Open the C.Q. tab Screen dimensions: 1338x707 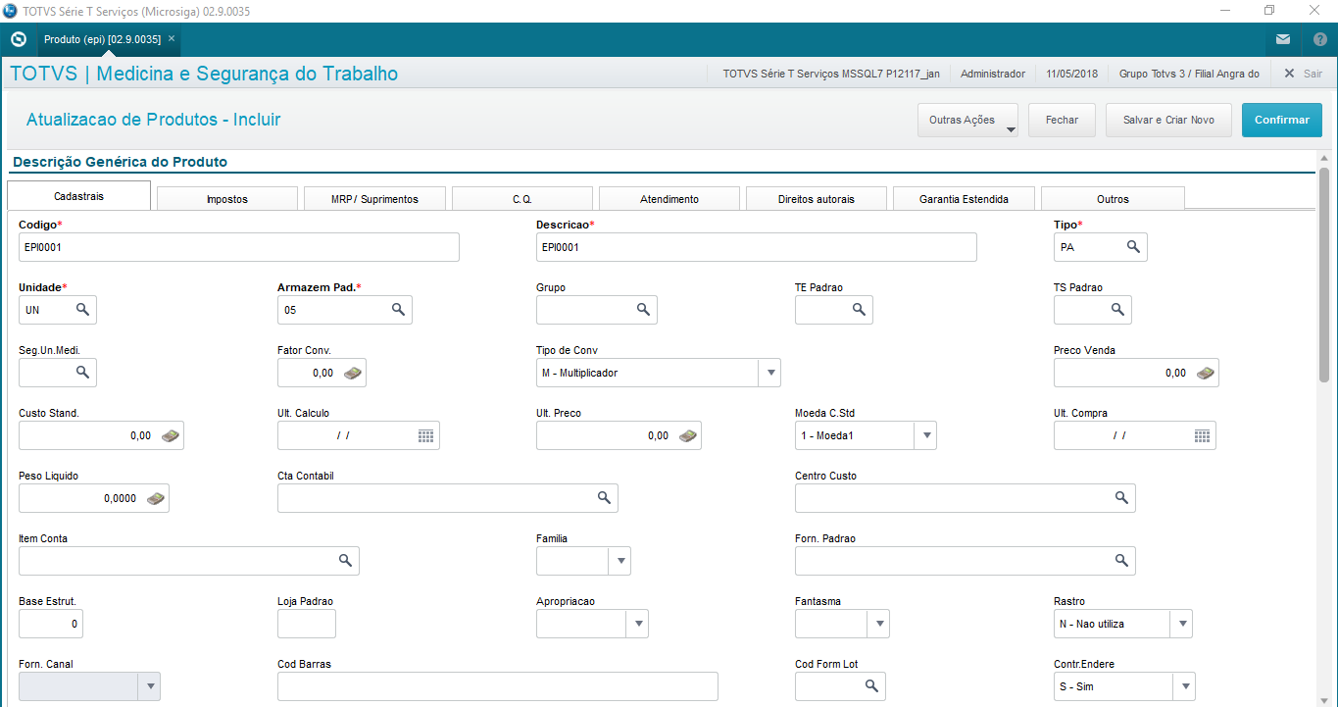pyautogui.click(x=522, y=199)
